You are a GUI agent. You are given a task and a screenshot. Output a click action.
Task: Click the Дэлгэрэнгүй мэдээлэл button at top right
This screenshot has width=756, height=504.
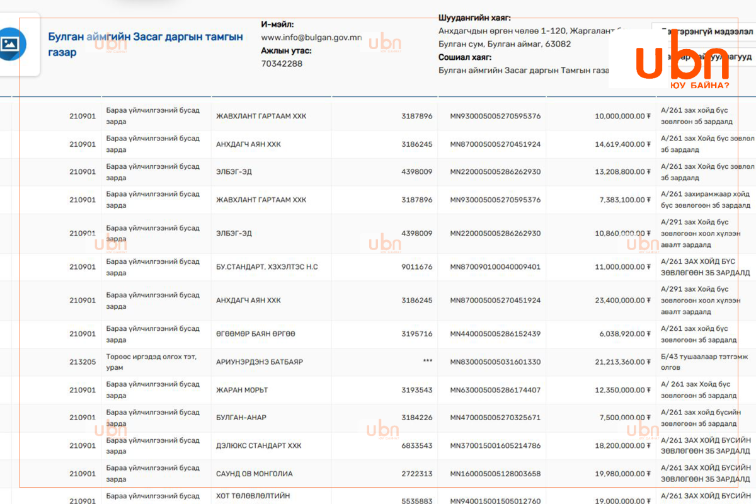[x=706, y=30]
